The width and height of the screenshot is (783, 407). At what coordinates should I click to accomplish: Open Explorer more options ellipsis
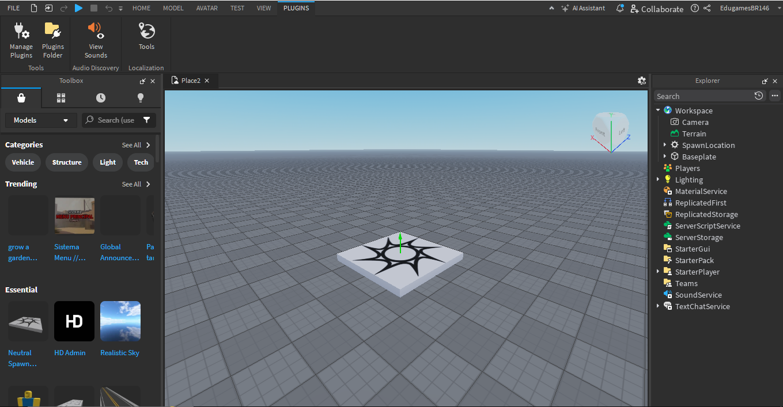coord(775,96)
